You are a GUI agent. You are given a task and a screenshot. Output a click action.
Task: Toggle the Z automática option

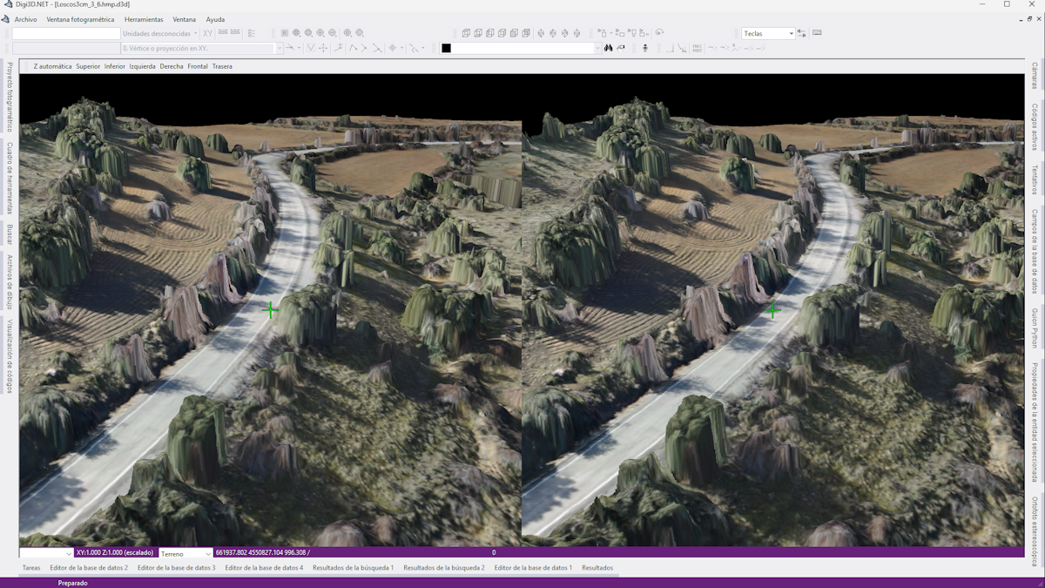pyautogui.click(x=52, y=66)
